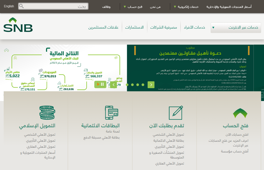The image size is (264, 170).
Task: Click بطاقة الأهلي مسبقة الدفع link
Action: [x=101, y=137]
